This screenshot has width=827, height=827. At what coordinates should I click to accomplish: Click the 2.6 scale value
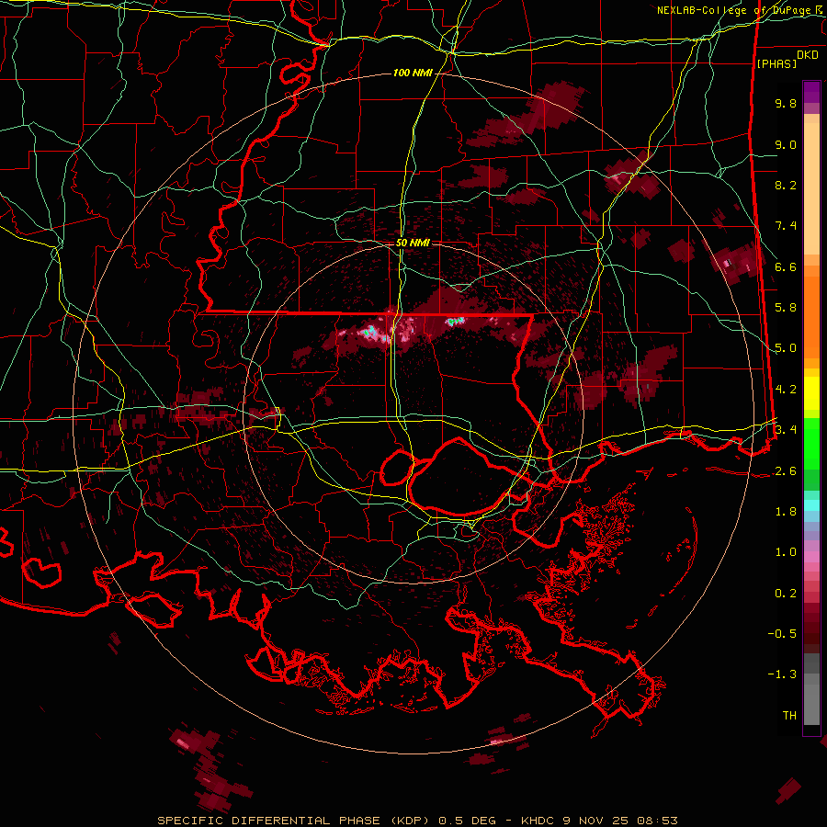tap(786, 471)
